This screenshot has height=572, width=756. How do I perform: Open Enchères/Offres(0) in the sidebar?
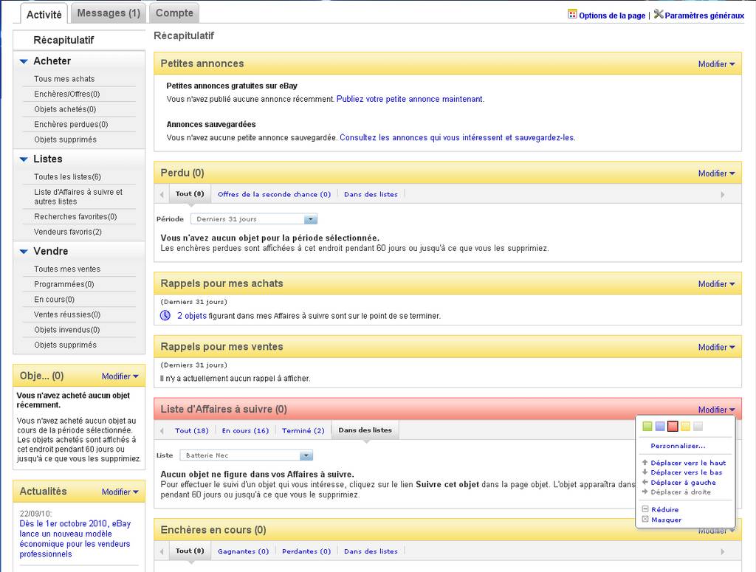point(67,94)
